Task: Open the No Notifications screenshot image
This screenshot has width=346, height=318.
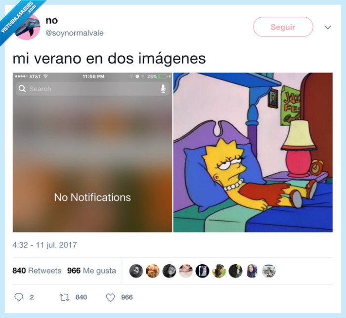Action: point(92,152)
